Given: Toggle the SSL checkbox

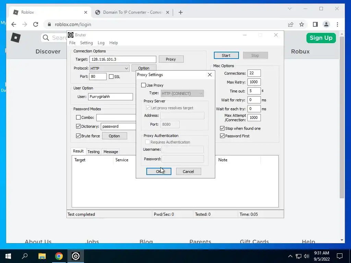Looking at the screenshot, I should pos(111,77).
